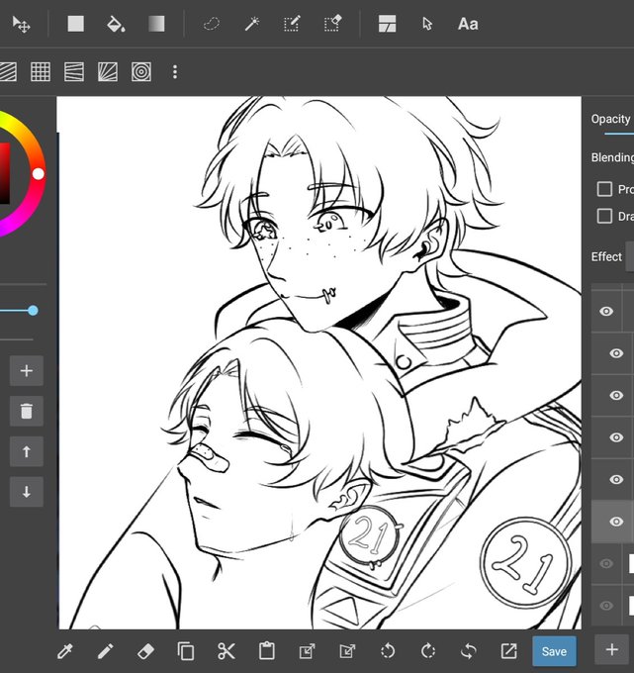Click the move up arrow button
The height and width of the screenshot is (673, 634).
click(26, 451)
